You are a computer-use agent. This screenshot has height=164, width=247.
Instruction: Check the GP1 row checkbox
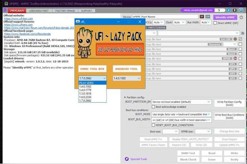[240, 64]
